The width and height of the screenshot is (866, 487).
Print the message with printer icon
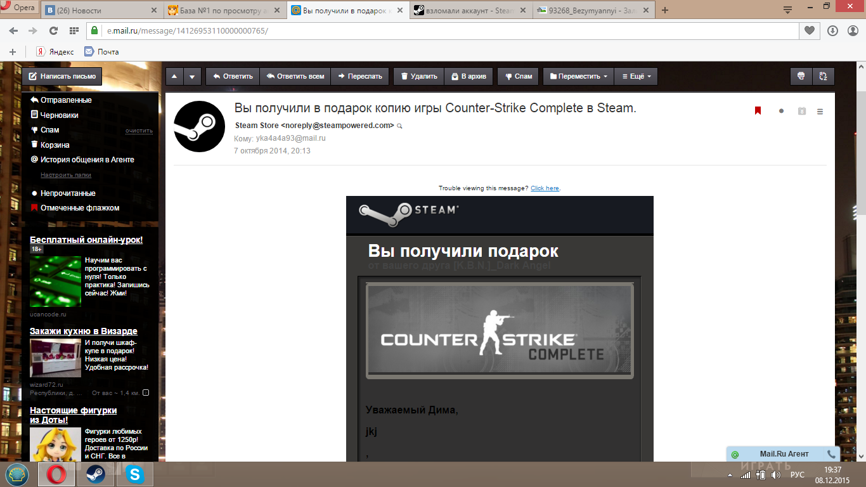pyautogui.click(x=801, y=76)
